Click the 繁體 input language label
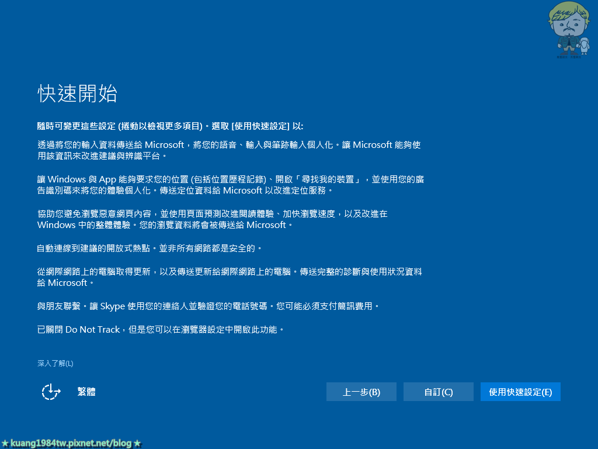598x449 pixels. pos(86,392)
